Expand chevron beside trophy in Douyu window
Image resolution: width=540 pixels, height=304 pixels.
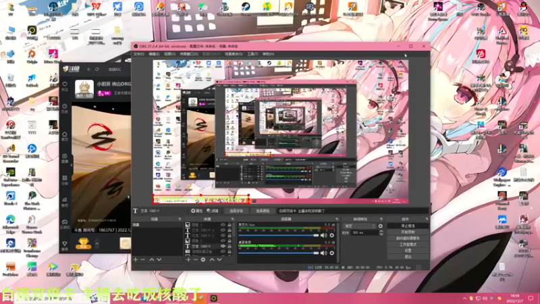[x=97, y=244]
